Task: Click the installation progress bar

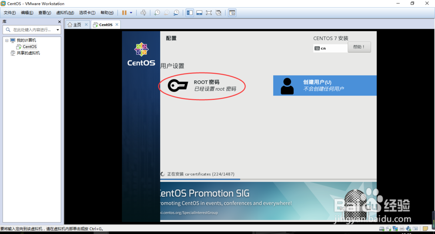Action: click(x=268, y=179)
